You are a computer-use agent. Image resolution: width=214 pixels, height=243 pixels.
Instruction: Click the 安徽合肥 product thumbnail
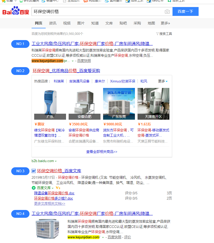pyautogui.click(x=85, y=104)
